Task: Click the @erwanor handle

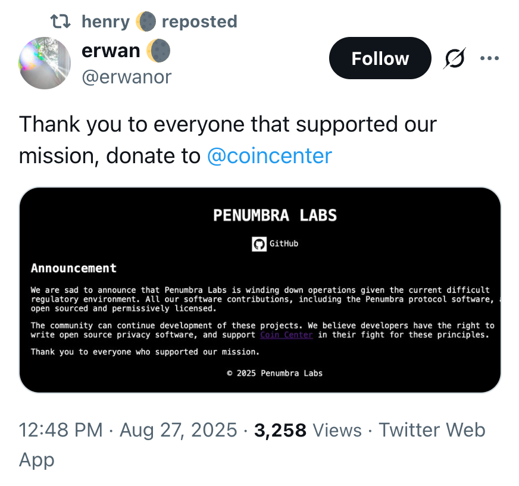Action: (126, 77)
